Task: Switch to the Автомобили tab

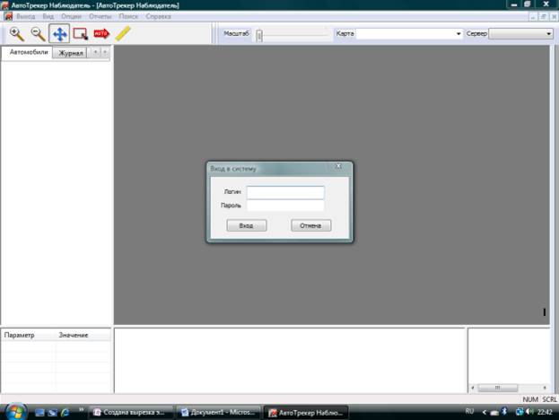Action: pyautogui.click(x=29, y=52)
